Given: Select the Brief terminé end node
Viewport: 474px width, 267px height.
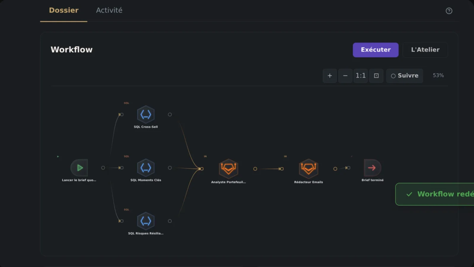Looking at the screenshot, I should pos(372,168).
